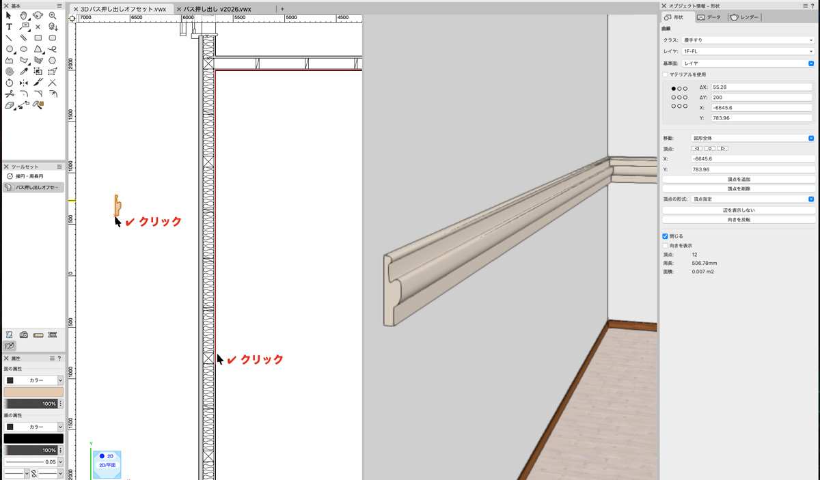Select the Text tool

(x=9, y=27)
